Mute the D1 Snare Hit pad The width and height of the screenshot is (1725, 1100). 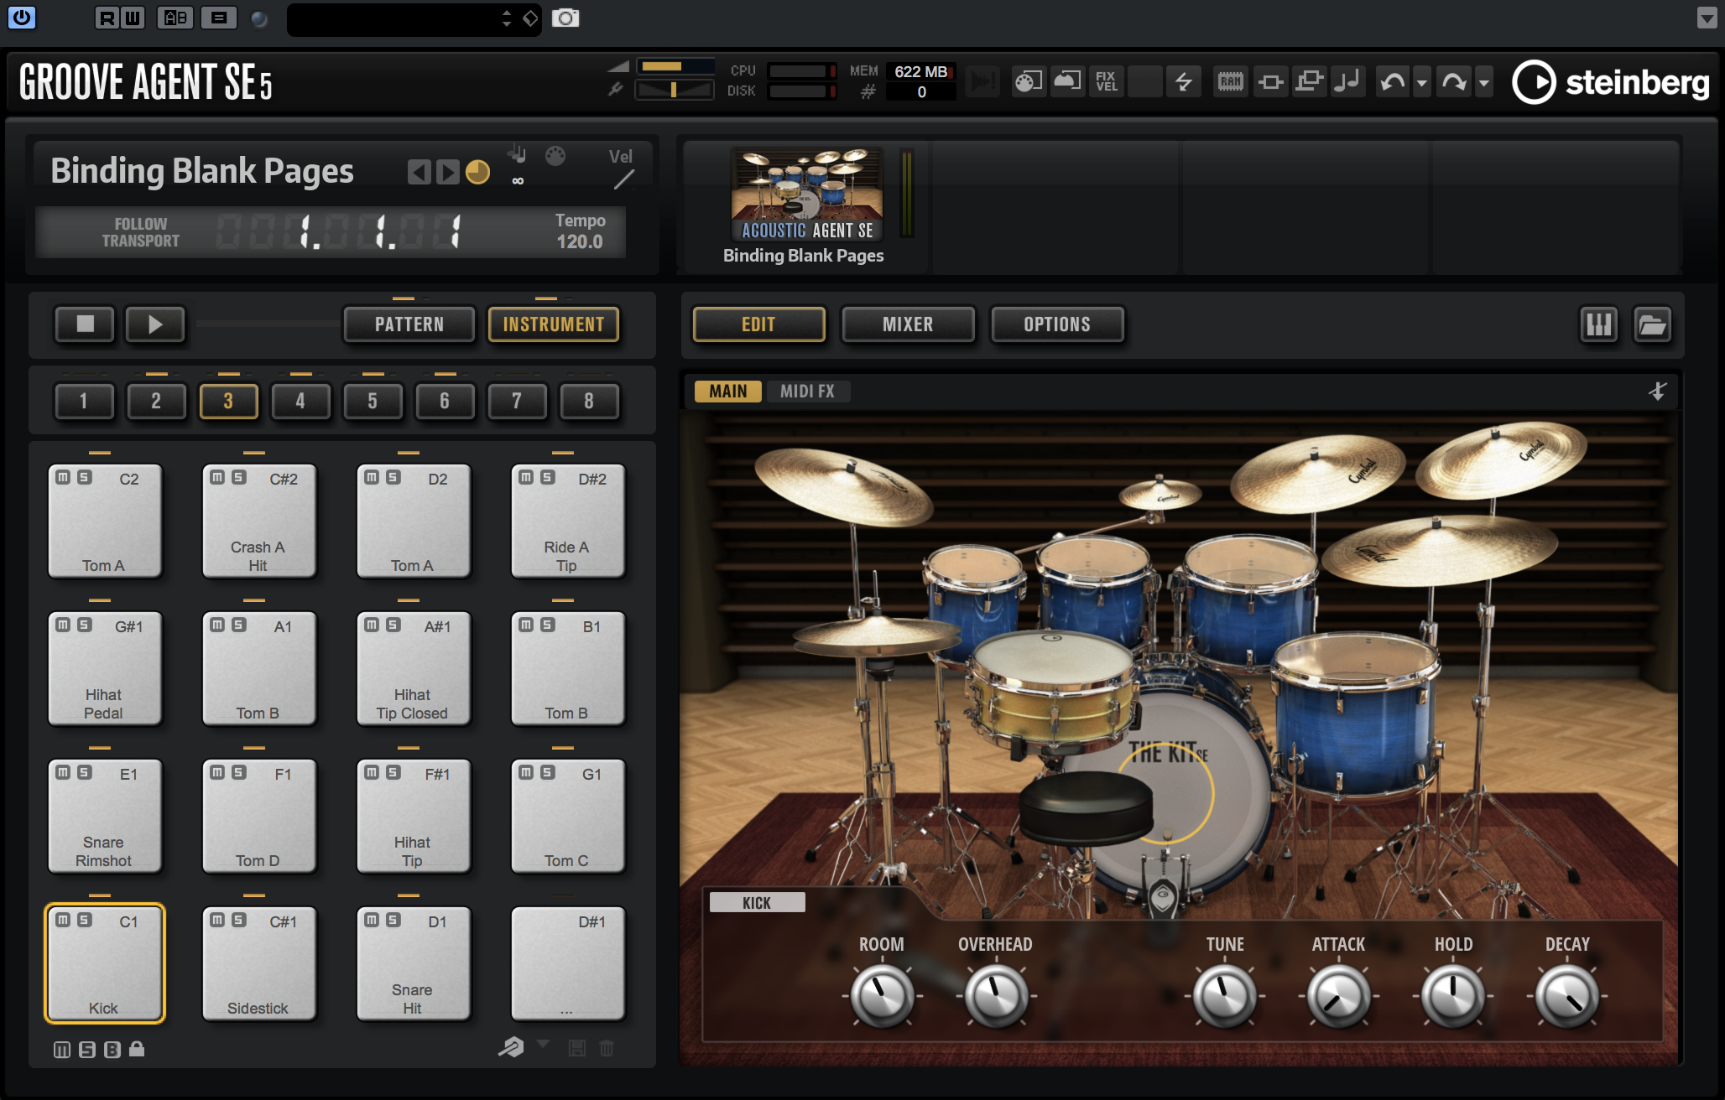pyautogui.click(x=372, y=920)
